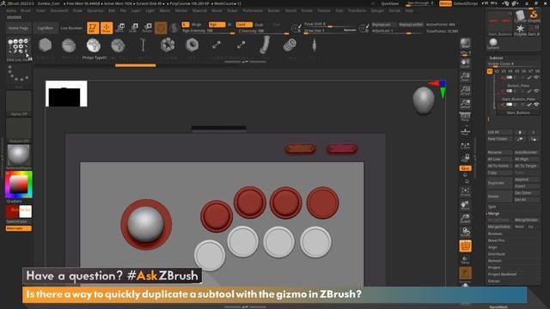Open the Document menu
The image size is (550, 309).
59,11
